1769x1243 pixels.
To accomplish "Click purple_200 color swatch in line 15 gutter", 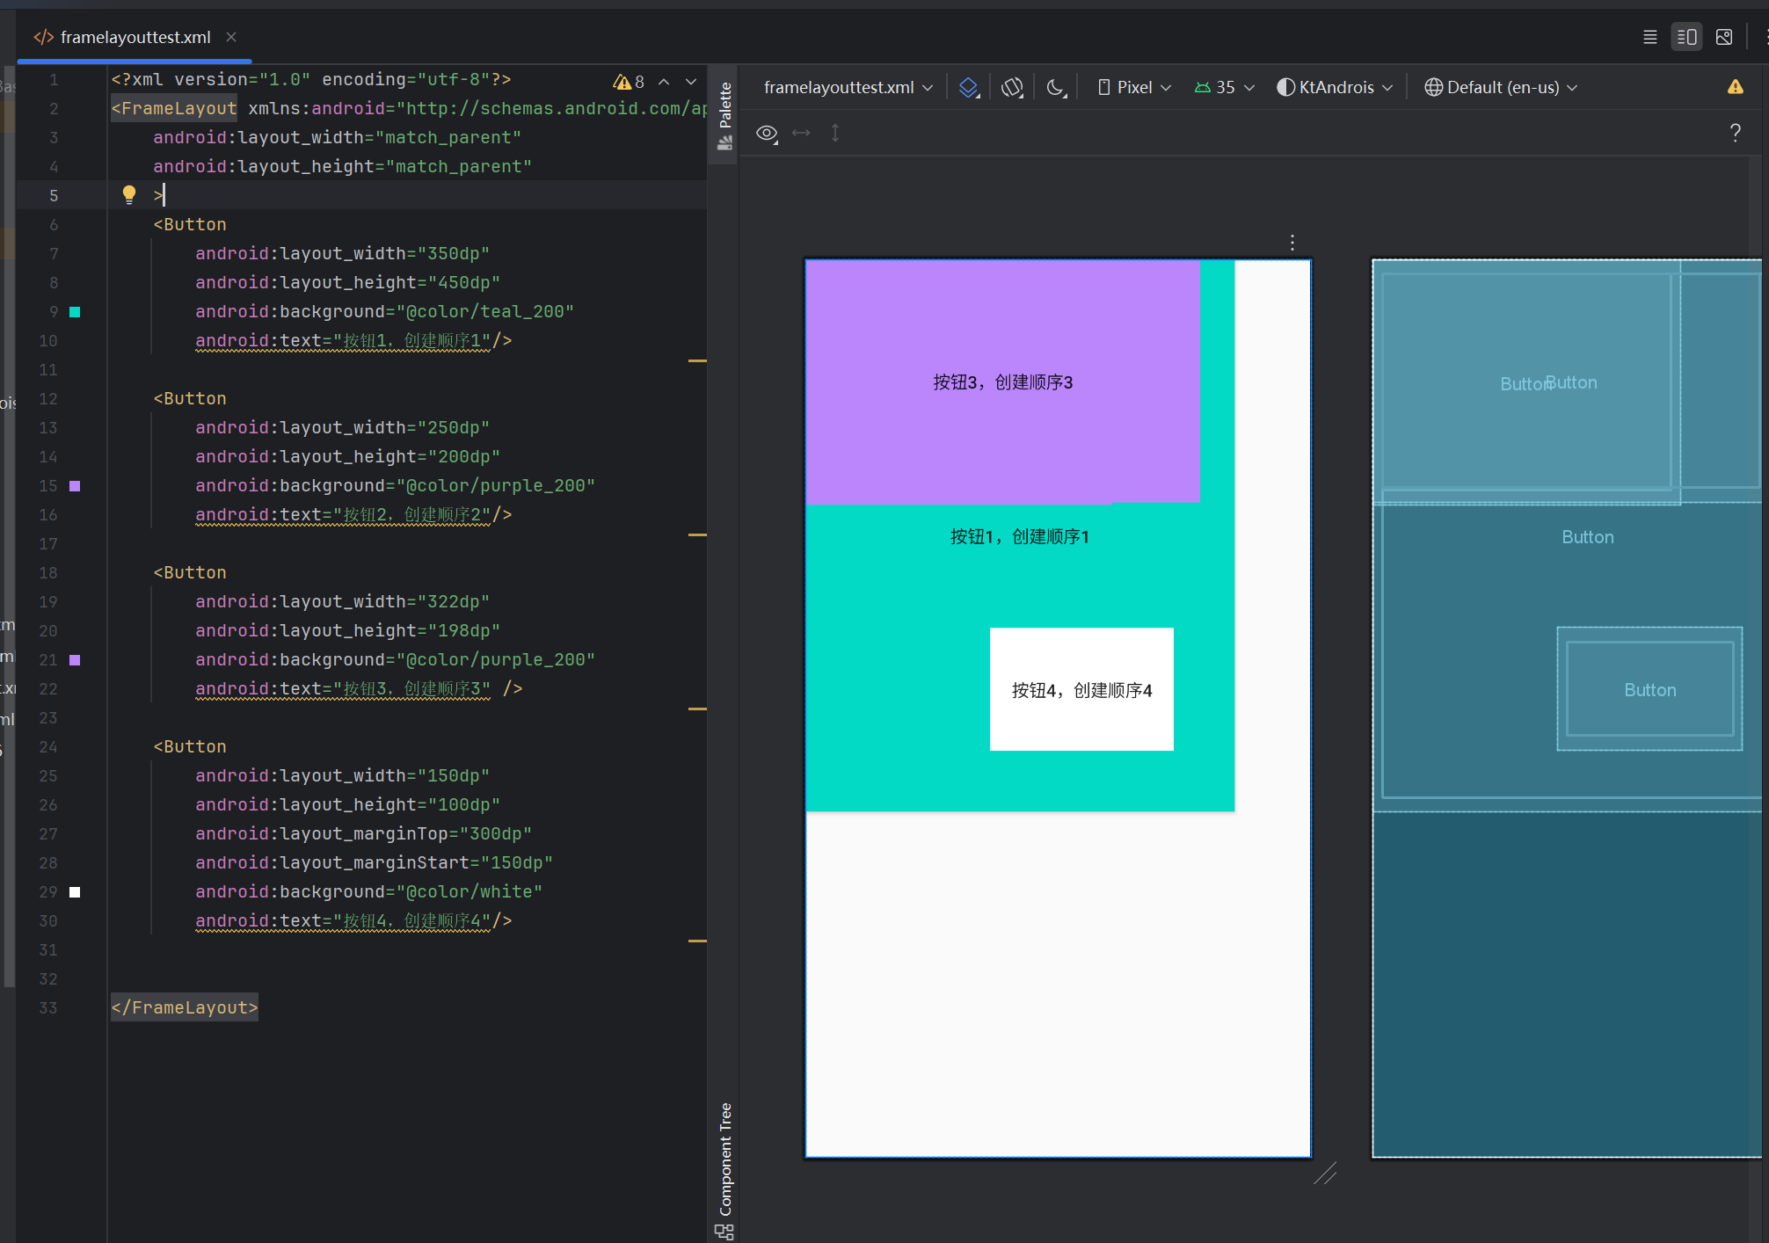I will 75,486.
